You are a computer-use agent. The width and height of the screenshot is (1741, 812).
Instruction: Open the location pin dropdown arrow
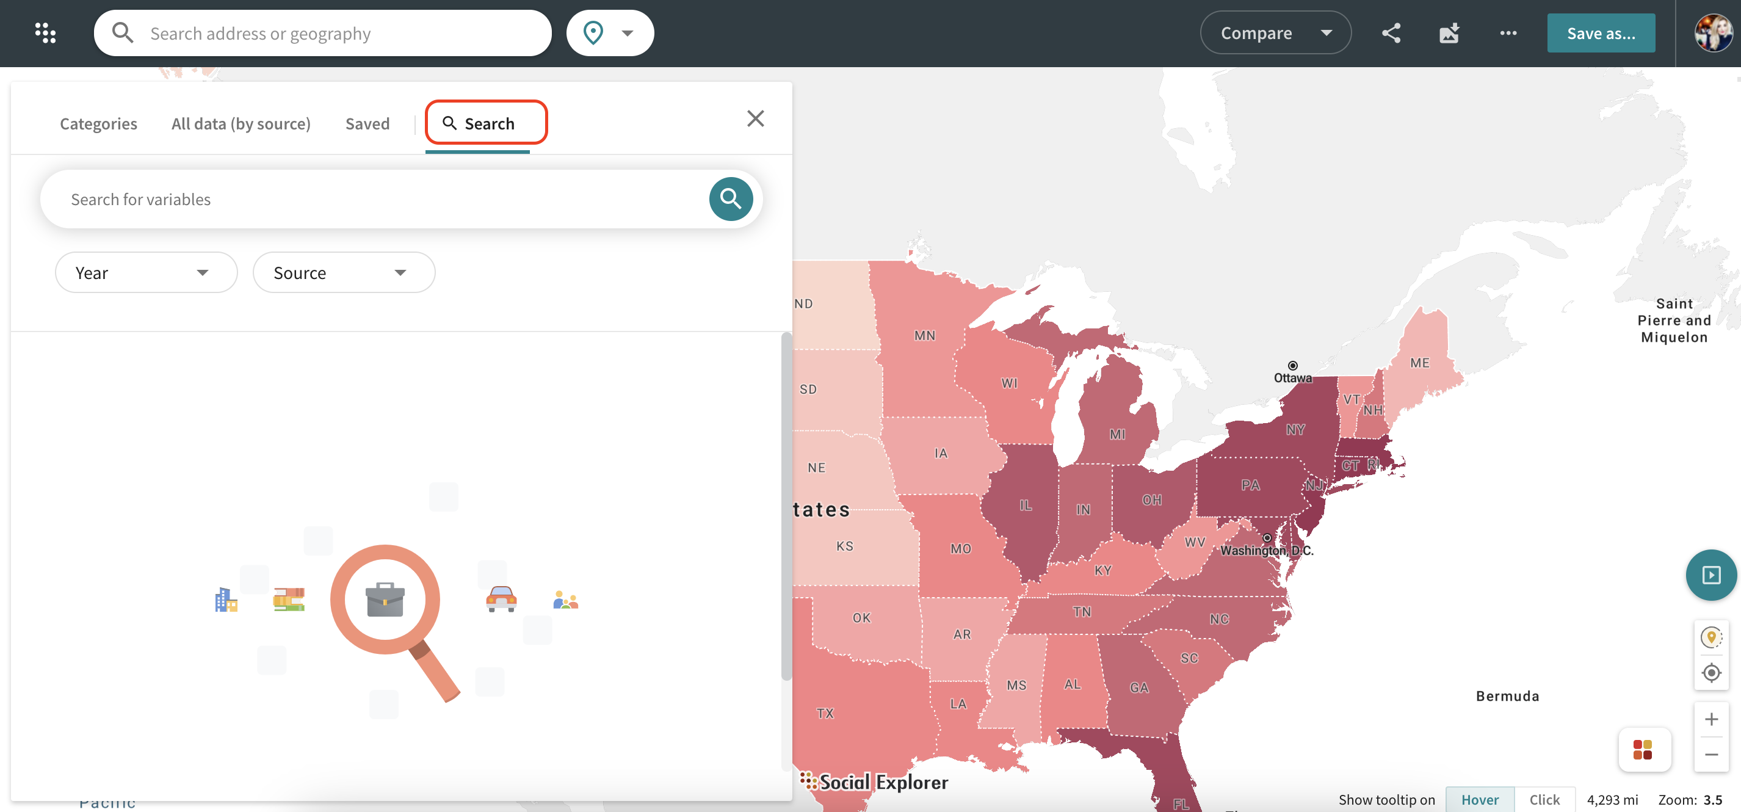pyautogui.click(x=627, y=32)
